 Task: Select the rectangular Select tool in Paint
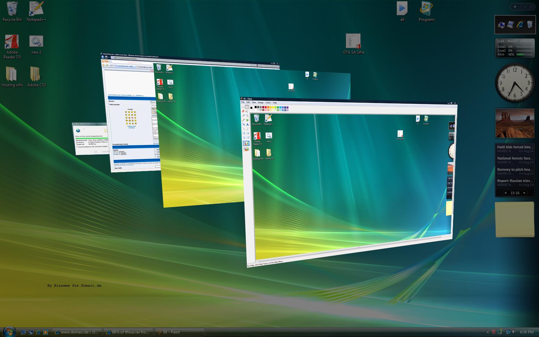[x=247, y=107]
